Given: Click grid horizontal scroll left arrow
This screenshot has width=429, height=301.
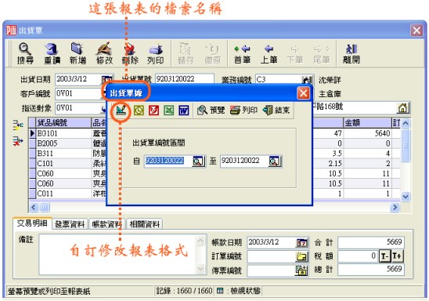Looking at the screenshot, I should coord(34,208).
